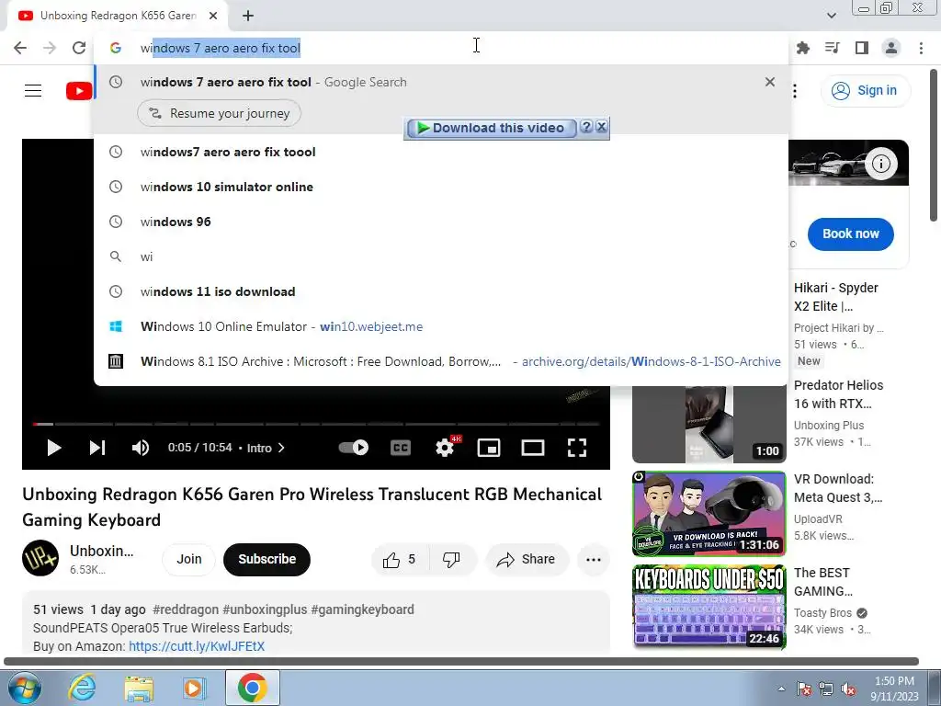Open Keyboards Under $50 thumbnail
941x706 pixels.
709,607
